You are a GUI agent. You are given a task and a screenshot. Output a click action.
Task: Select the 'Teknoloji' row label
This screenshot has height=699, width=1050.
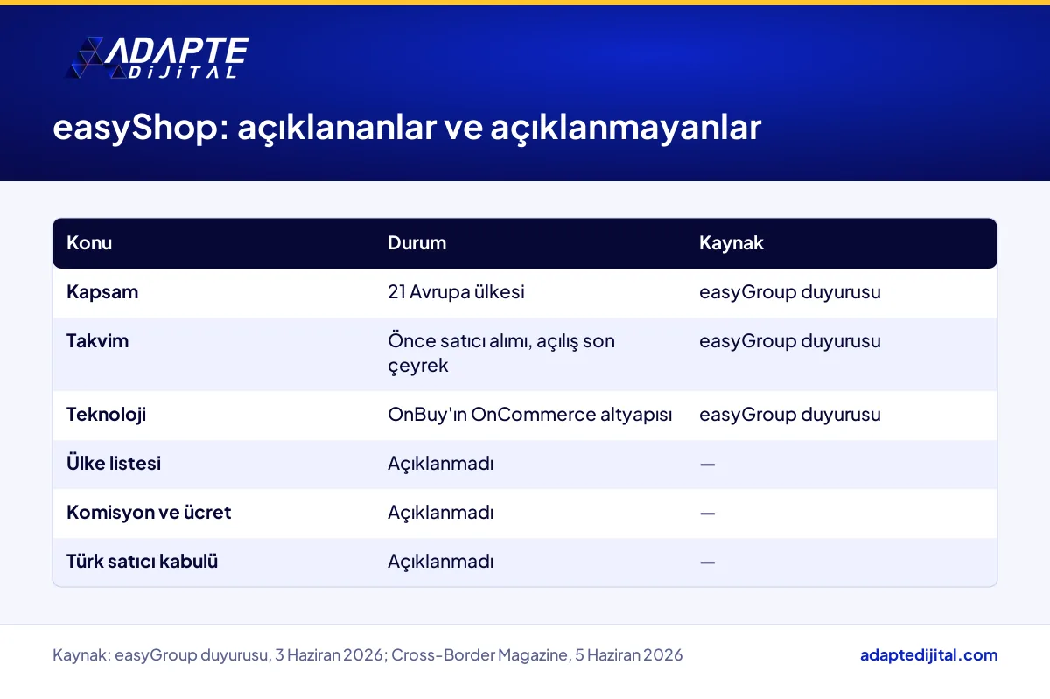click(106, 415)
